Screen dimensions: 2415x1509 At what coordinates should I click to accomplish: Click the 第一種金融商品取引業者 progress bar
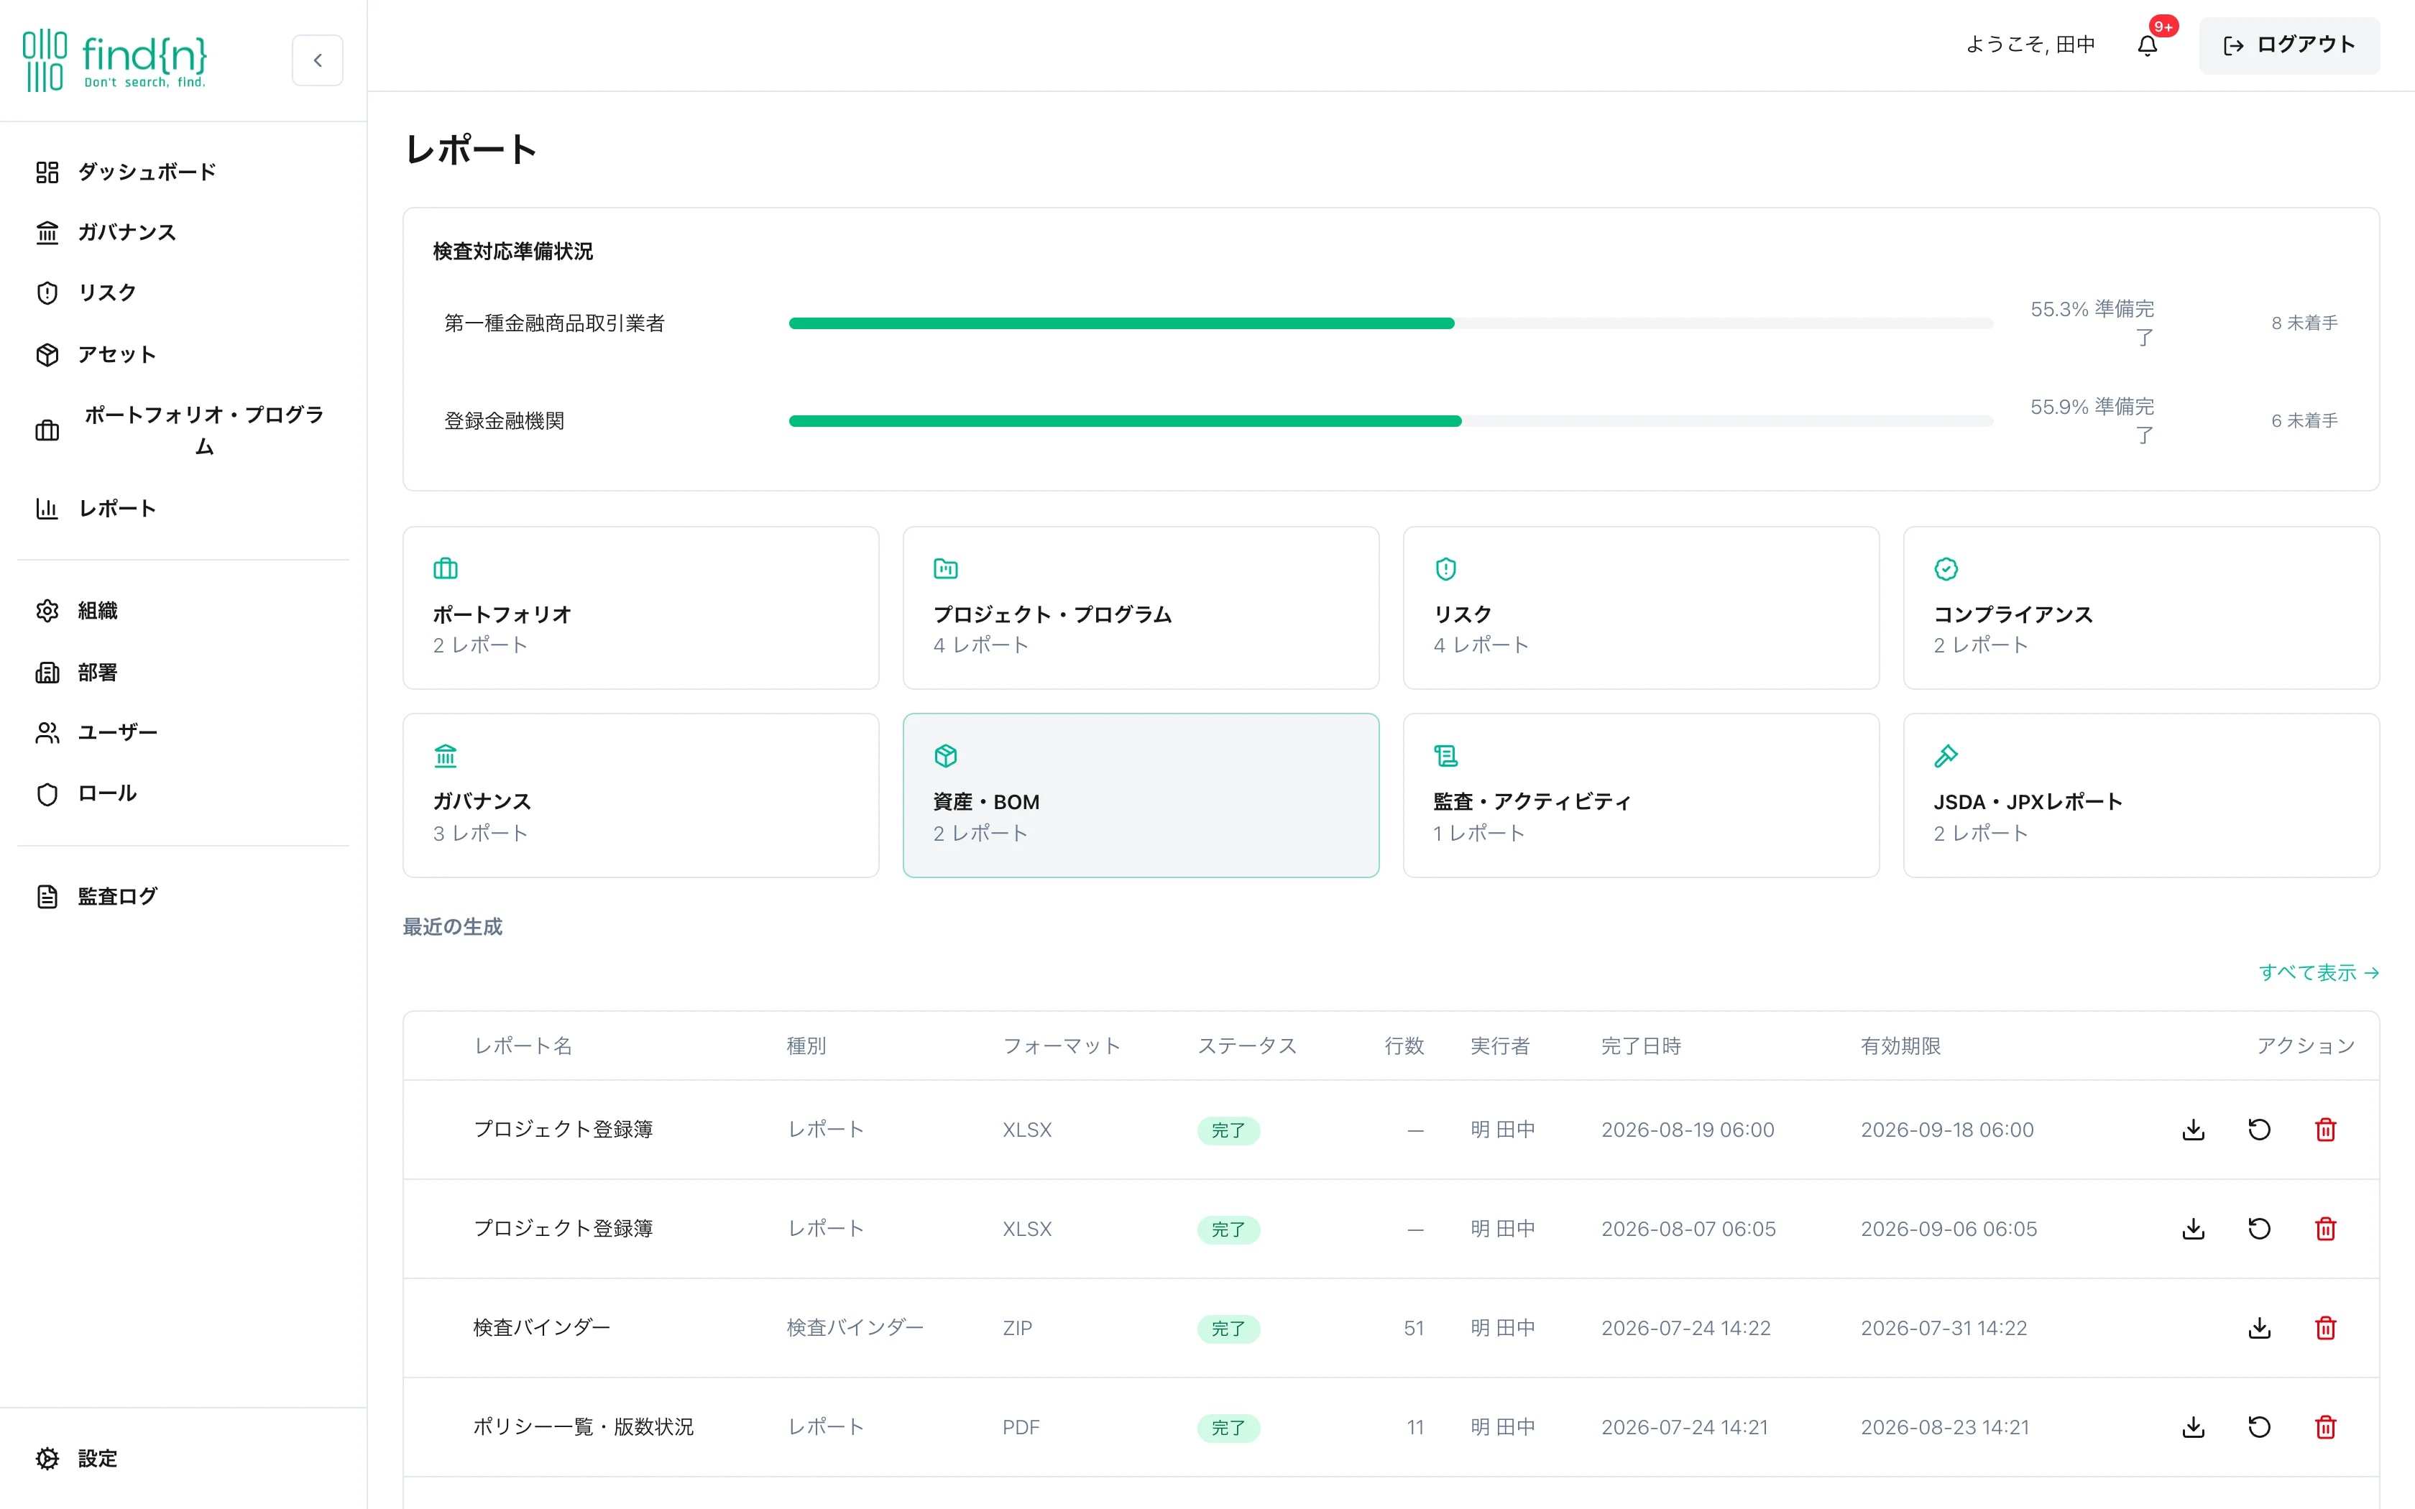(x=1391, y=323)
